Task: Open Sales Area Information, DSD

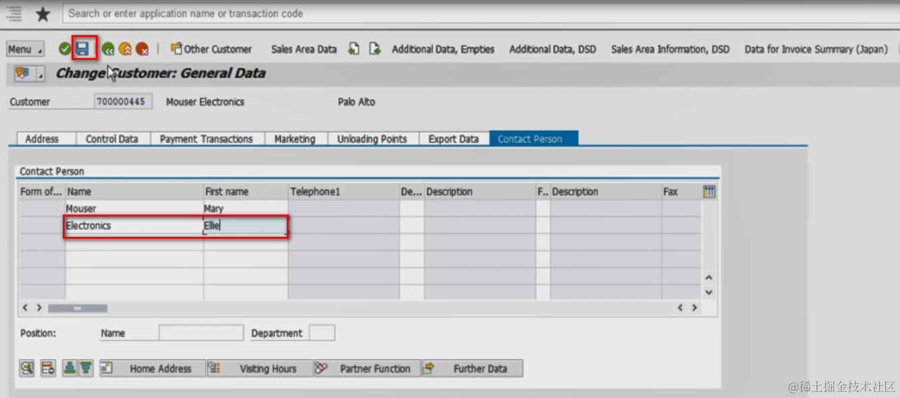Action: click(x=671, y=49)
